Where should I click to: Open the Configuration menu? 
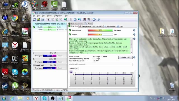click(58, 16)
